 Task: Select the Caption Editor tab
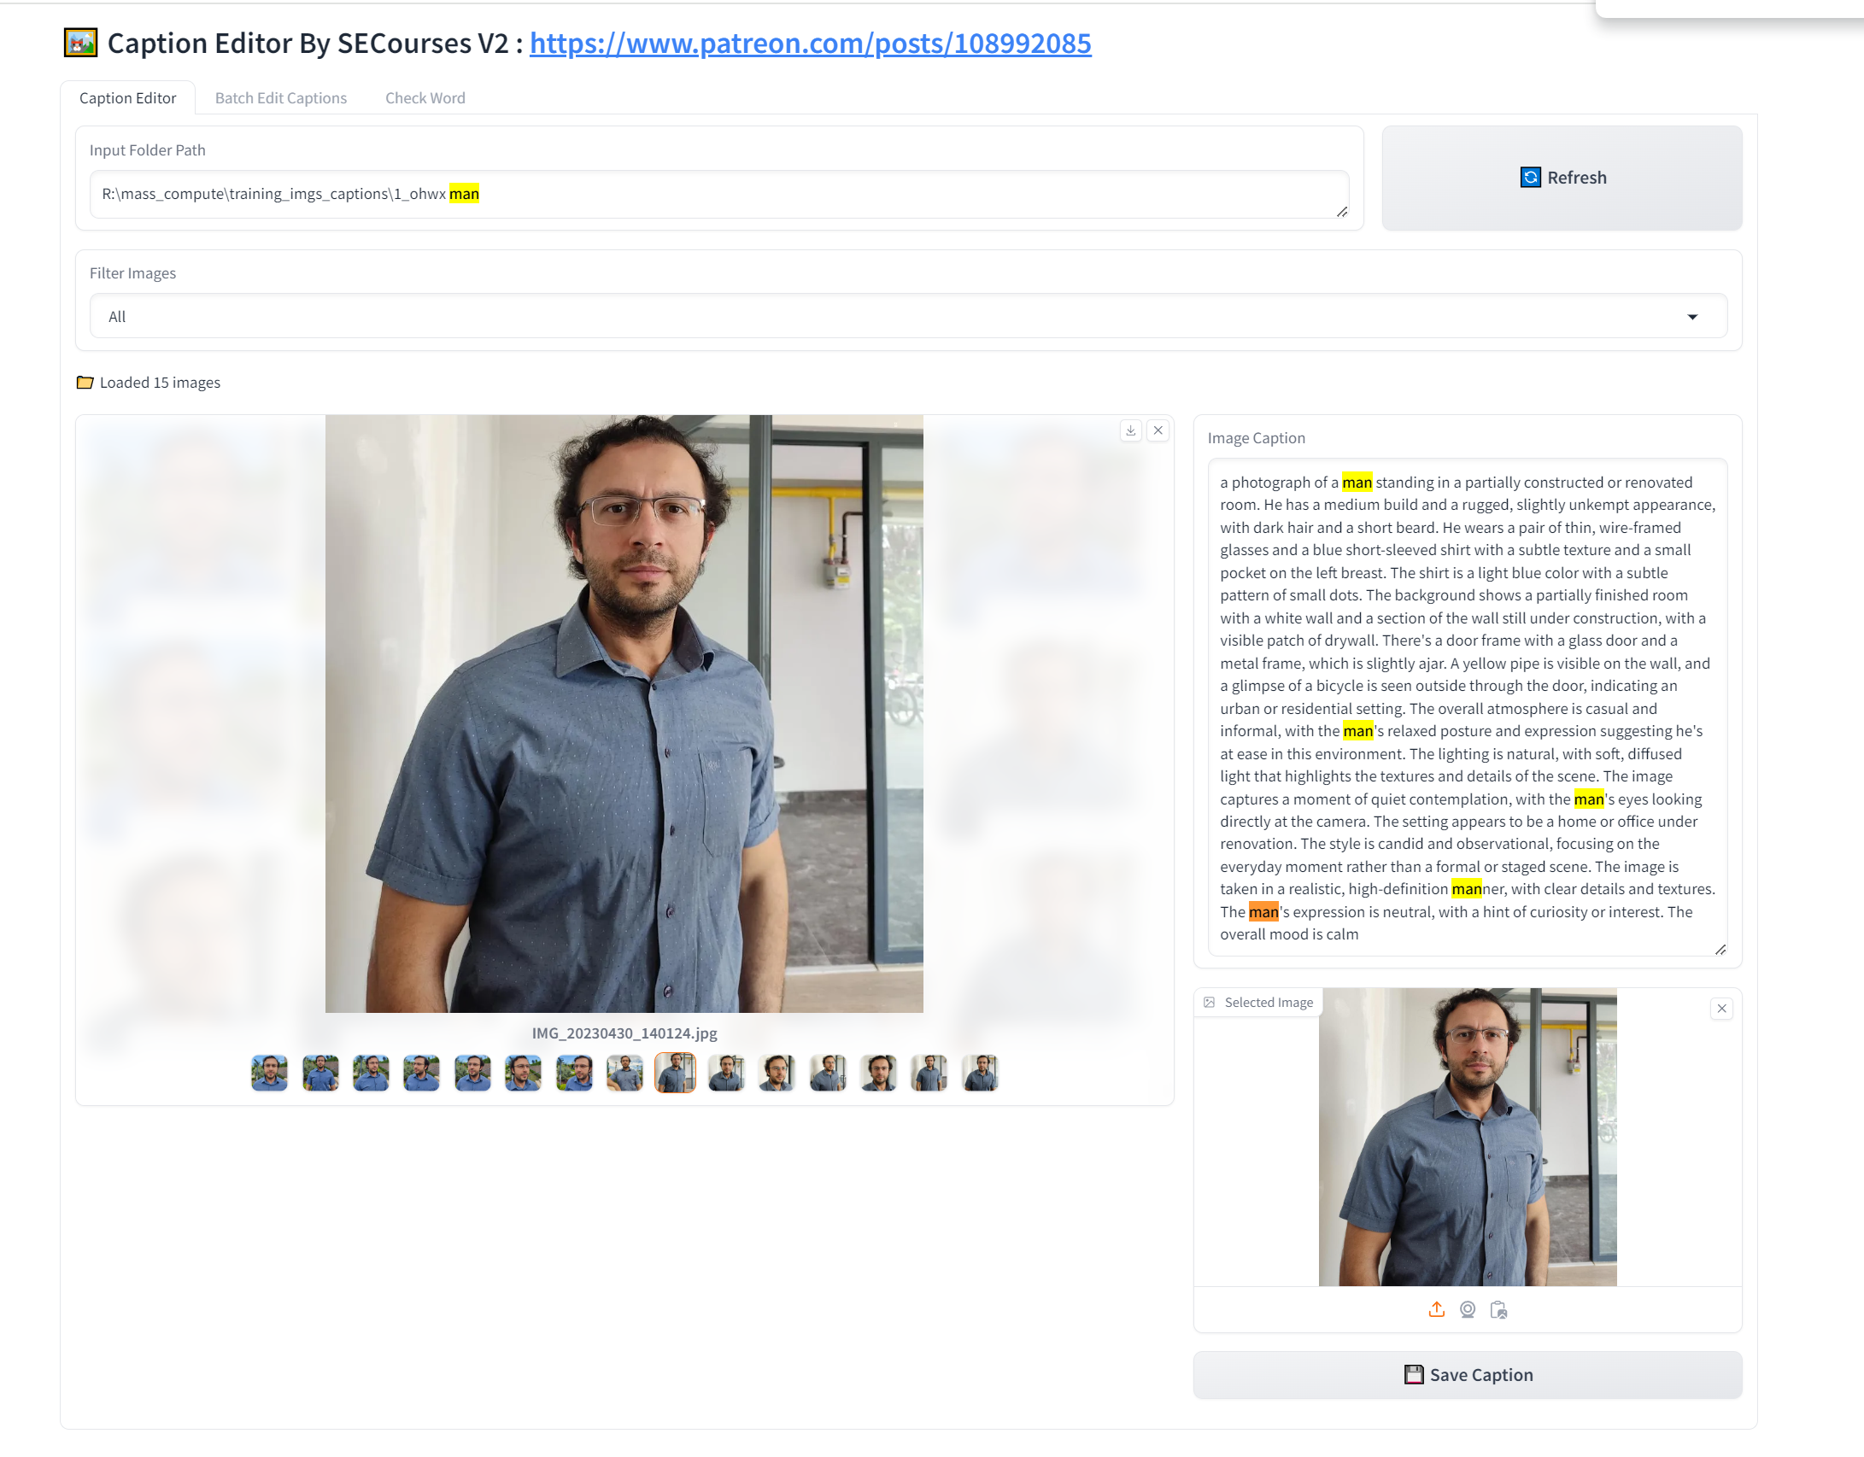point(127,98)
